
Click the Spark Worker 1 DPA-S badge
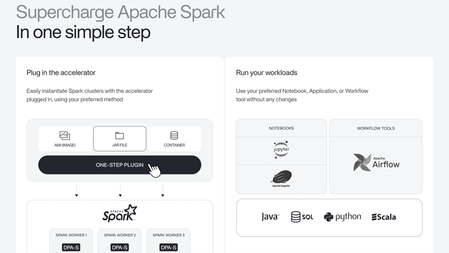tap(71, 247)
